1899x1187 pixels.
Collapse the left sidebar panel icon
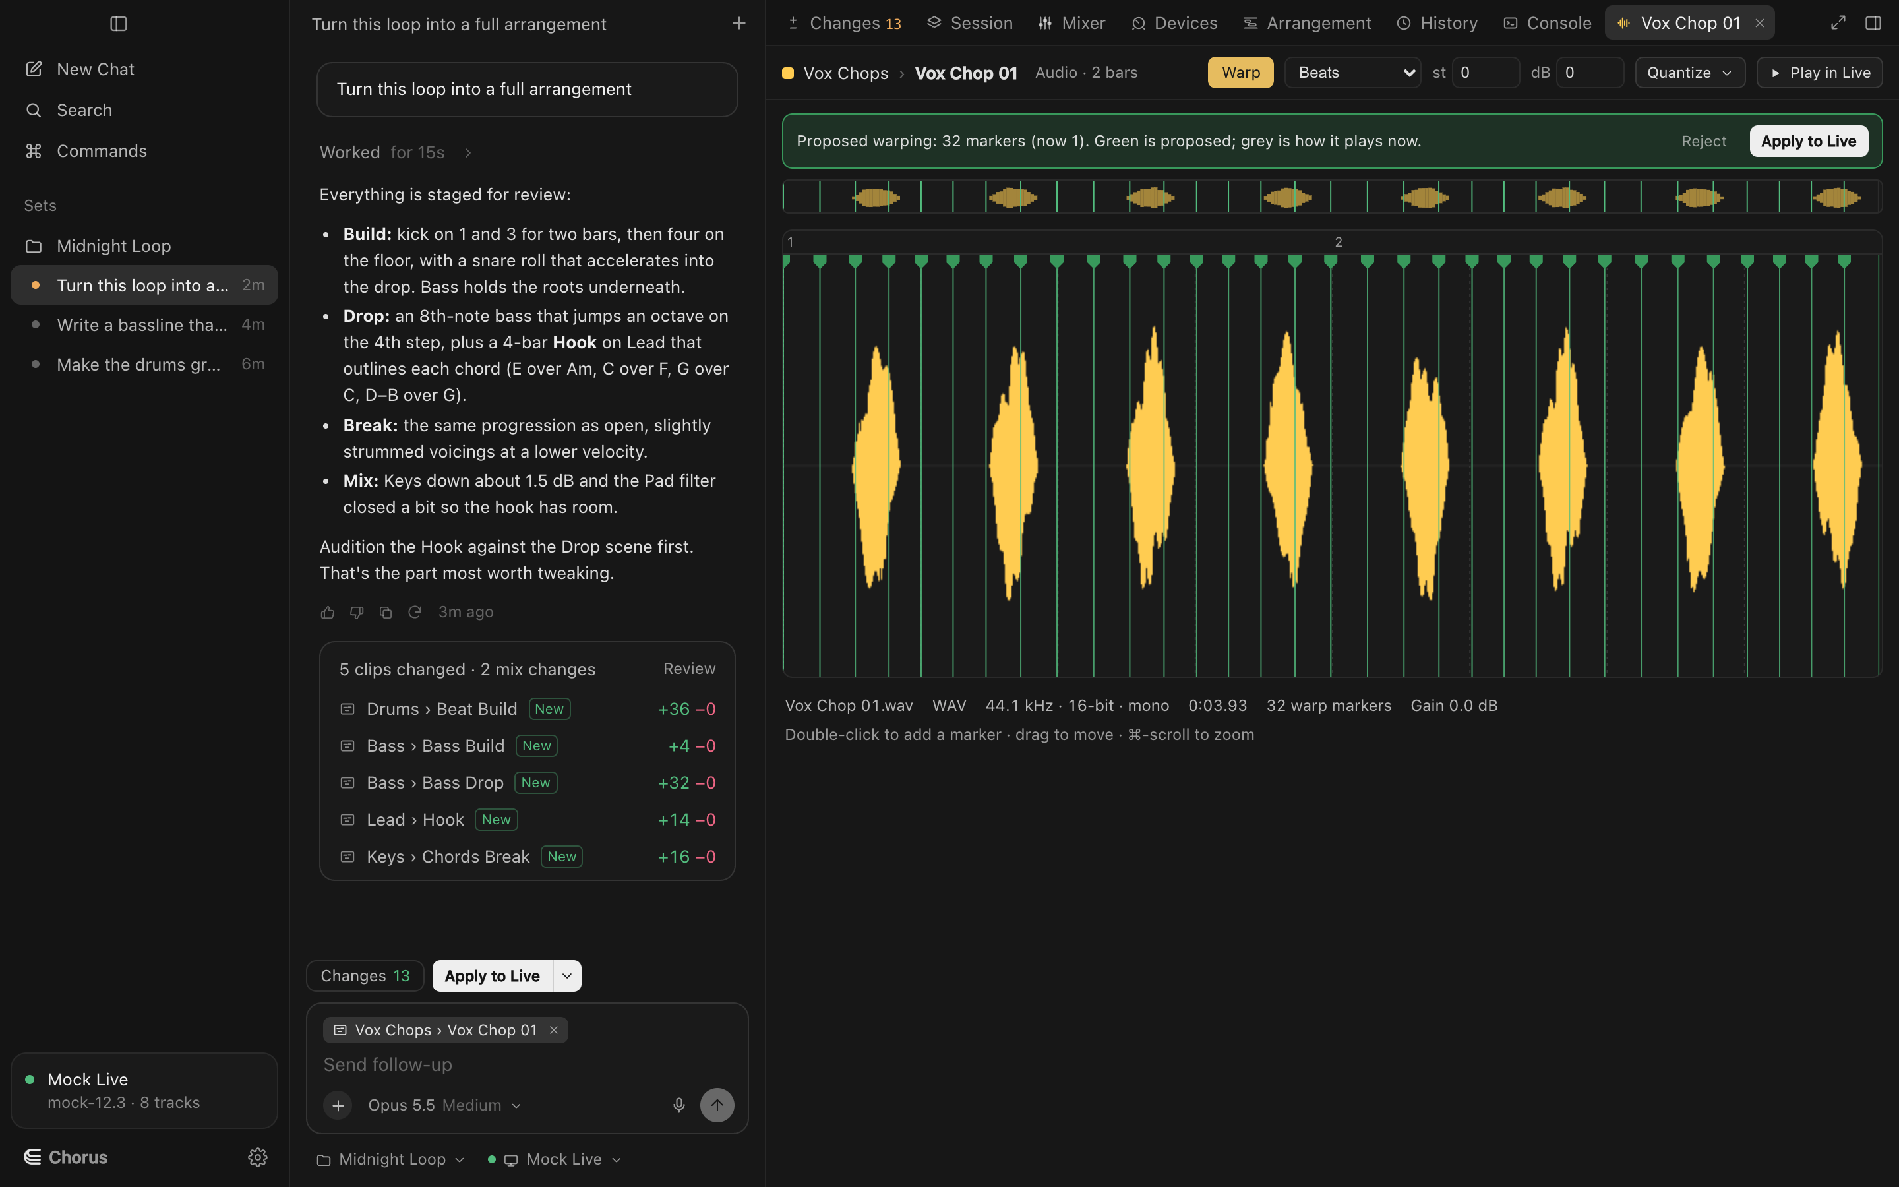(x=119, y=24)
